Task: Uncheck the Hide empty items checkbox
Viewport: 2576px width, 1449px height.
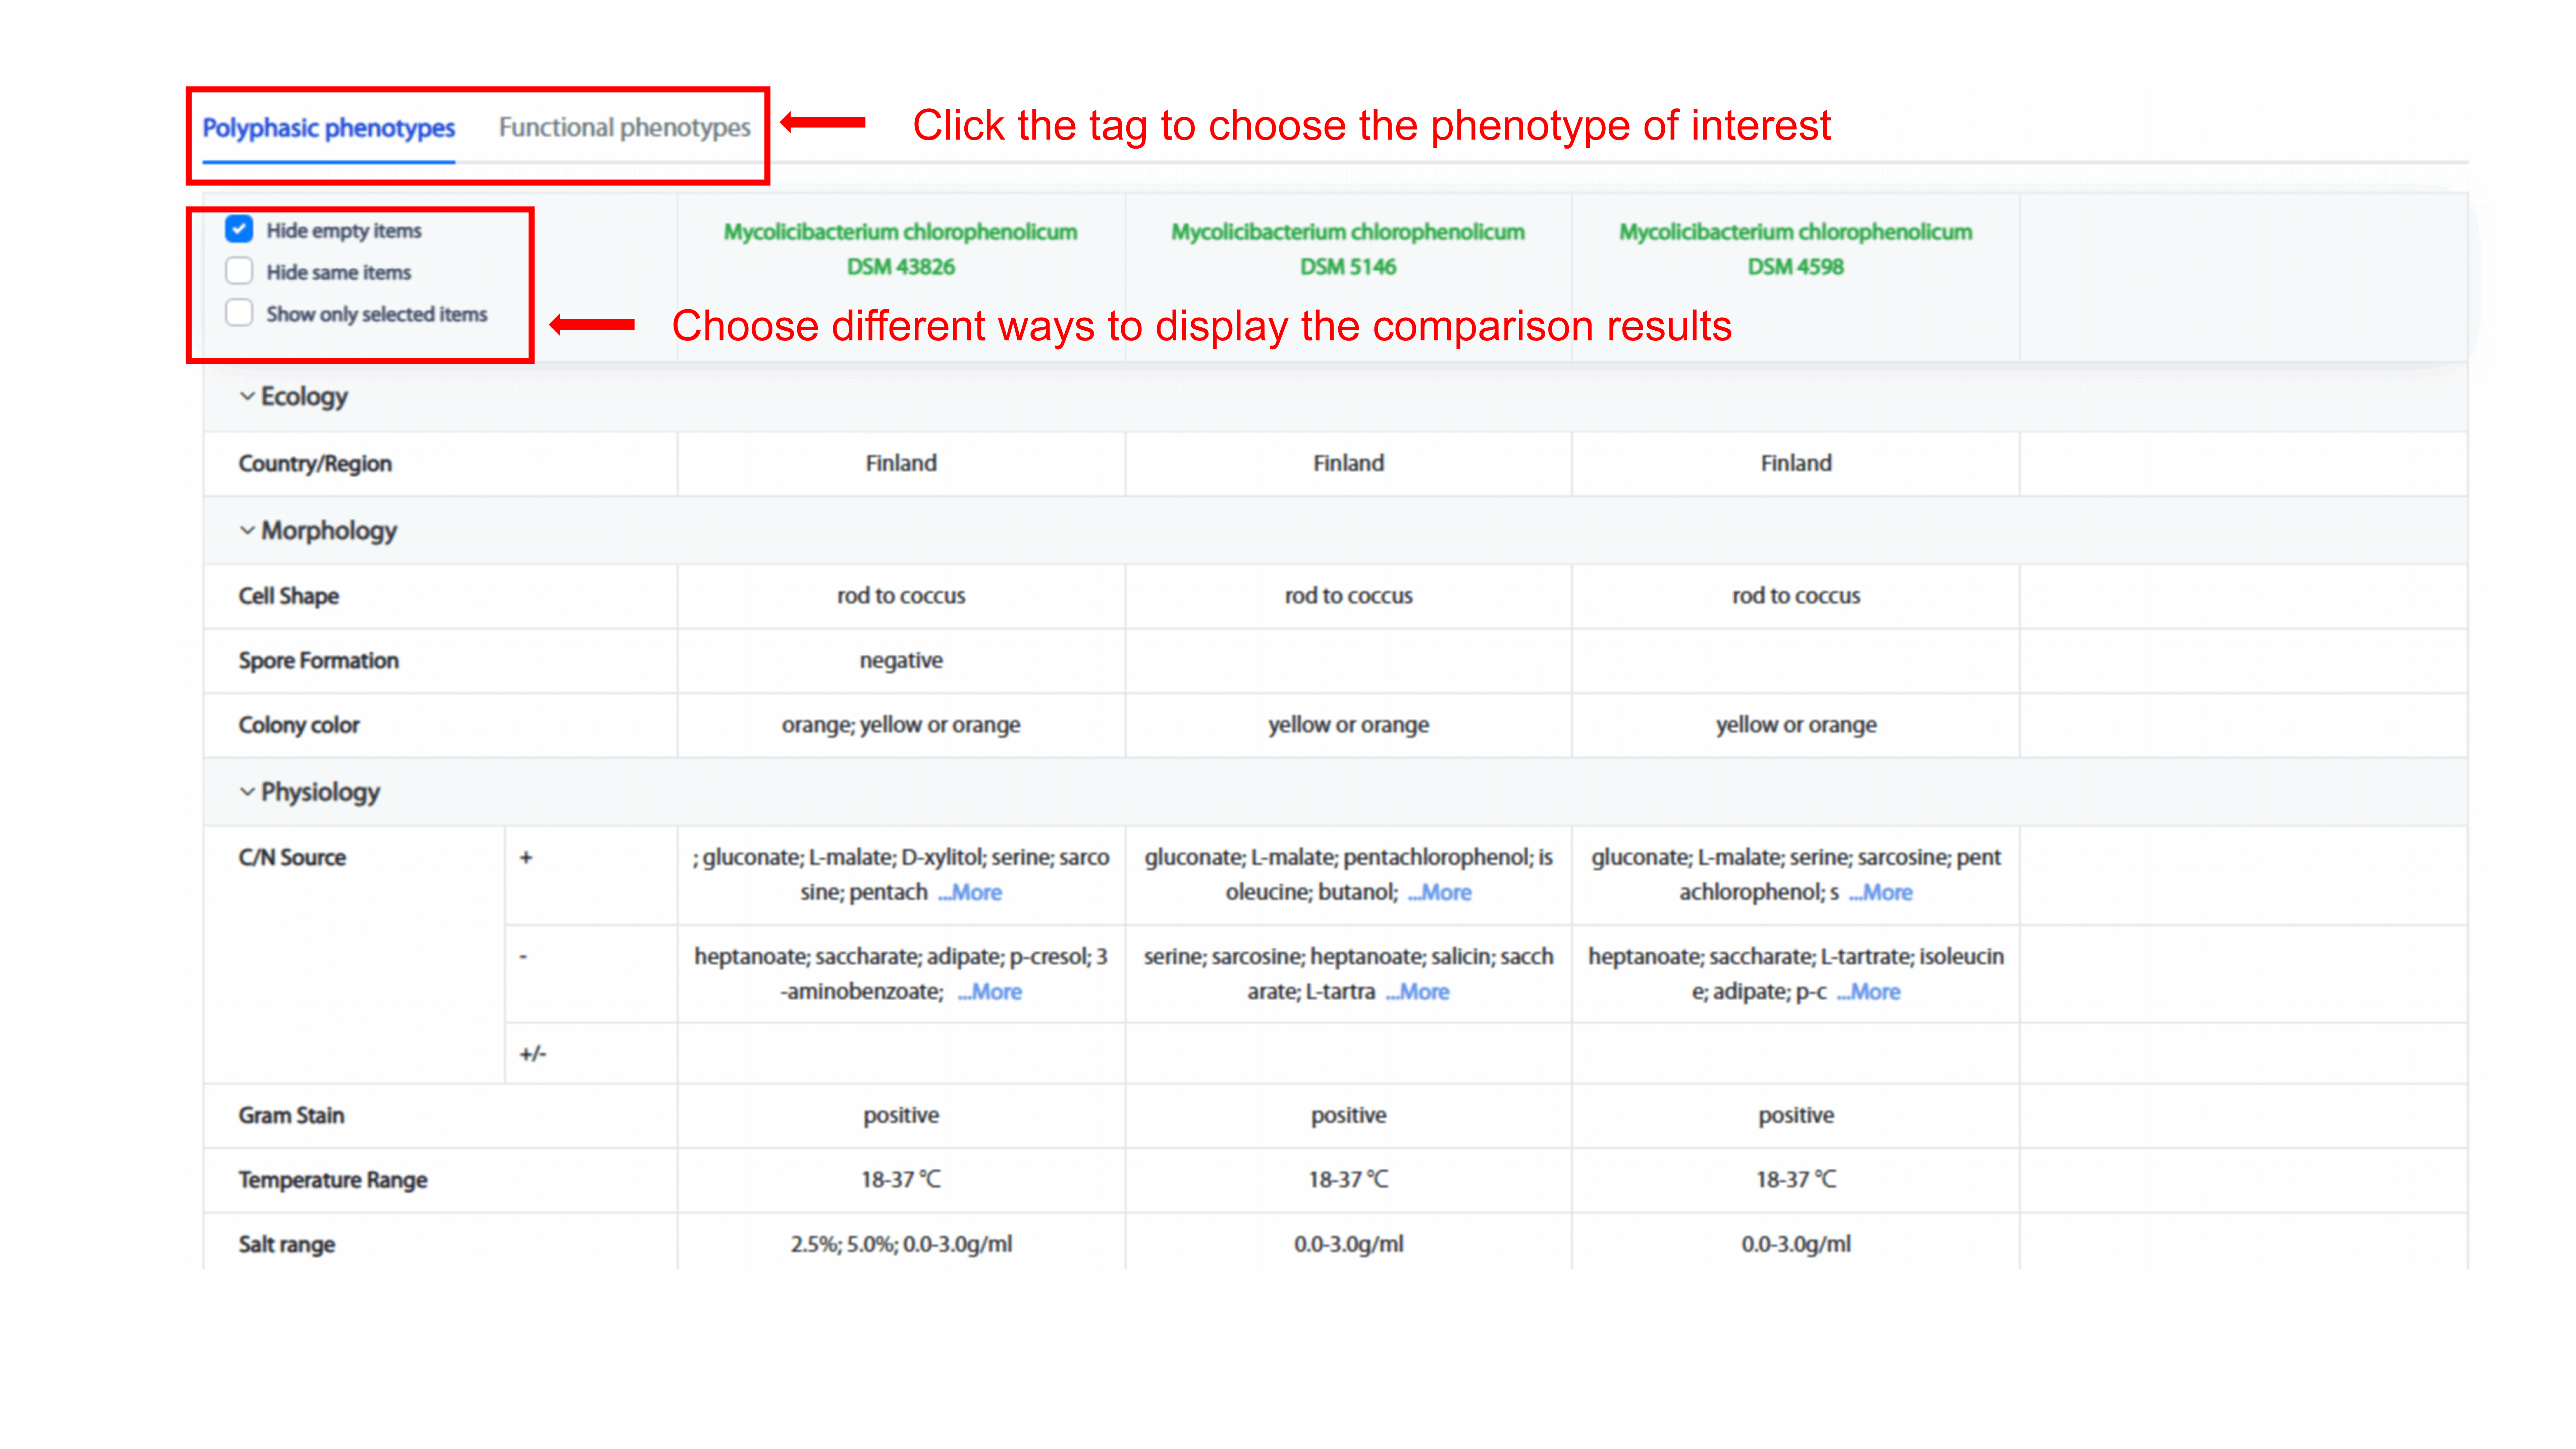Action: pos(239,230)
